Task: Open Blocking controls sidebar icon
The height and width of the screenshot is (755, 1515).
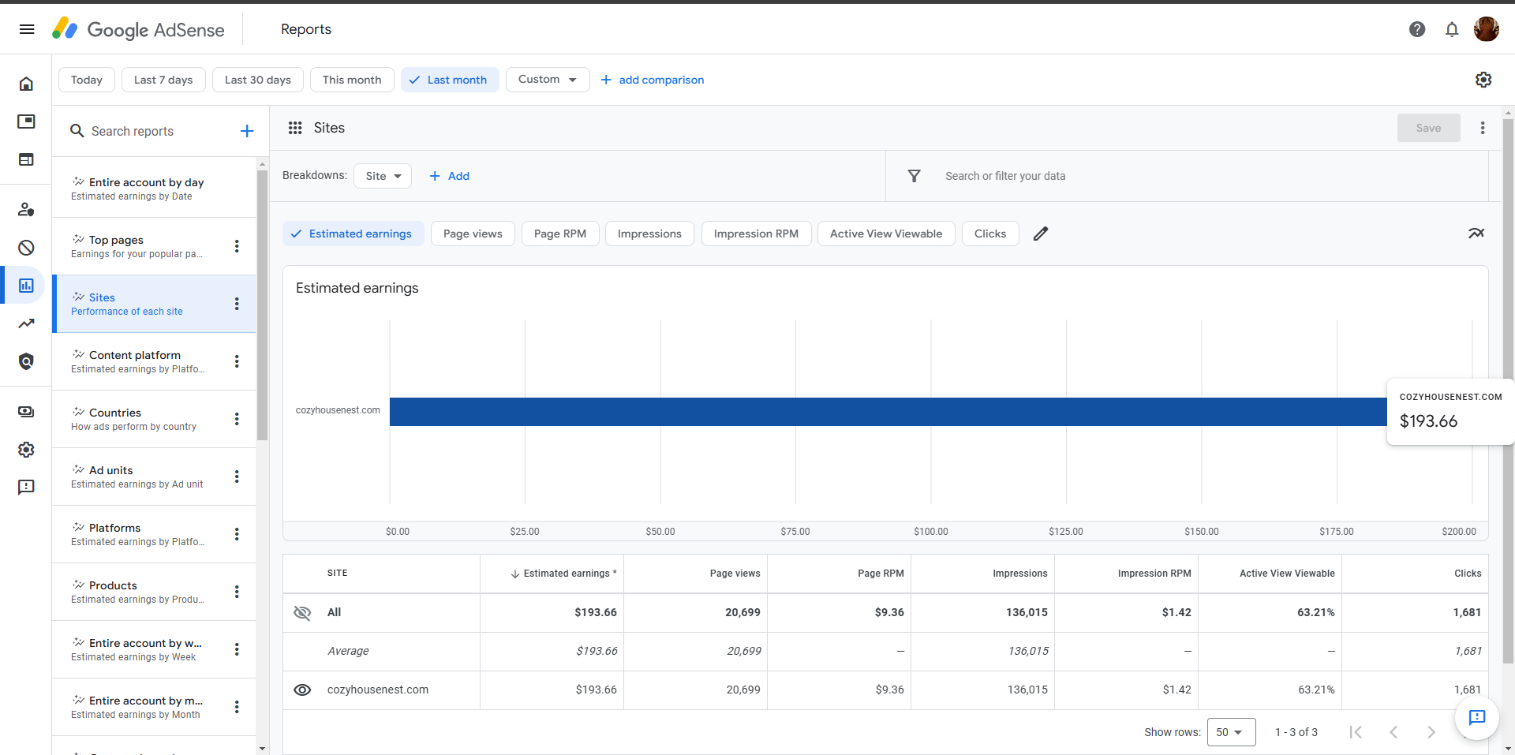Action: click(x=26, y=248)
